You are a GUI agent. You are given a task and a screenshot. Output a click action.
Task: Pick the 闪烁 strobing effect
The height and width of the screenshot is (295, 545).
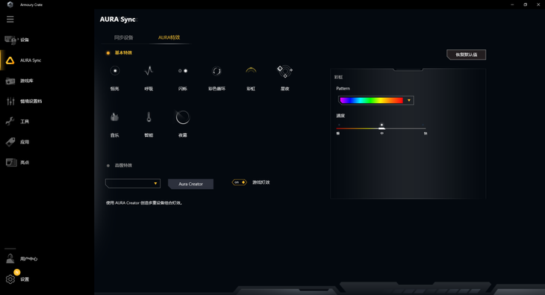coord(182,71)
